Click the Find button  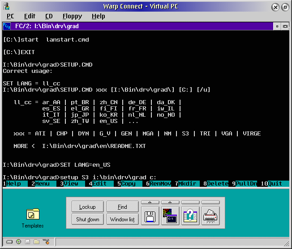tap(123, 207)
